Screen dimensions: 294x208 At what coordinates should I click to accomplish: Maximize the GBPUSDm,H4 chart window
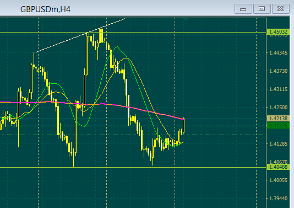pyautogui.click(x=262, y=9)
